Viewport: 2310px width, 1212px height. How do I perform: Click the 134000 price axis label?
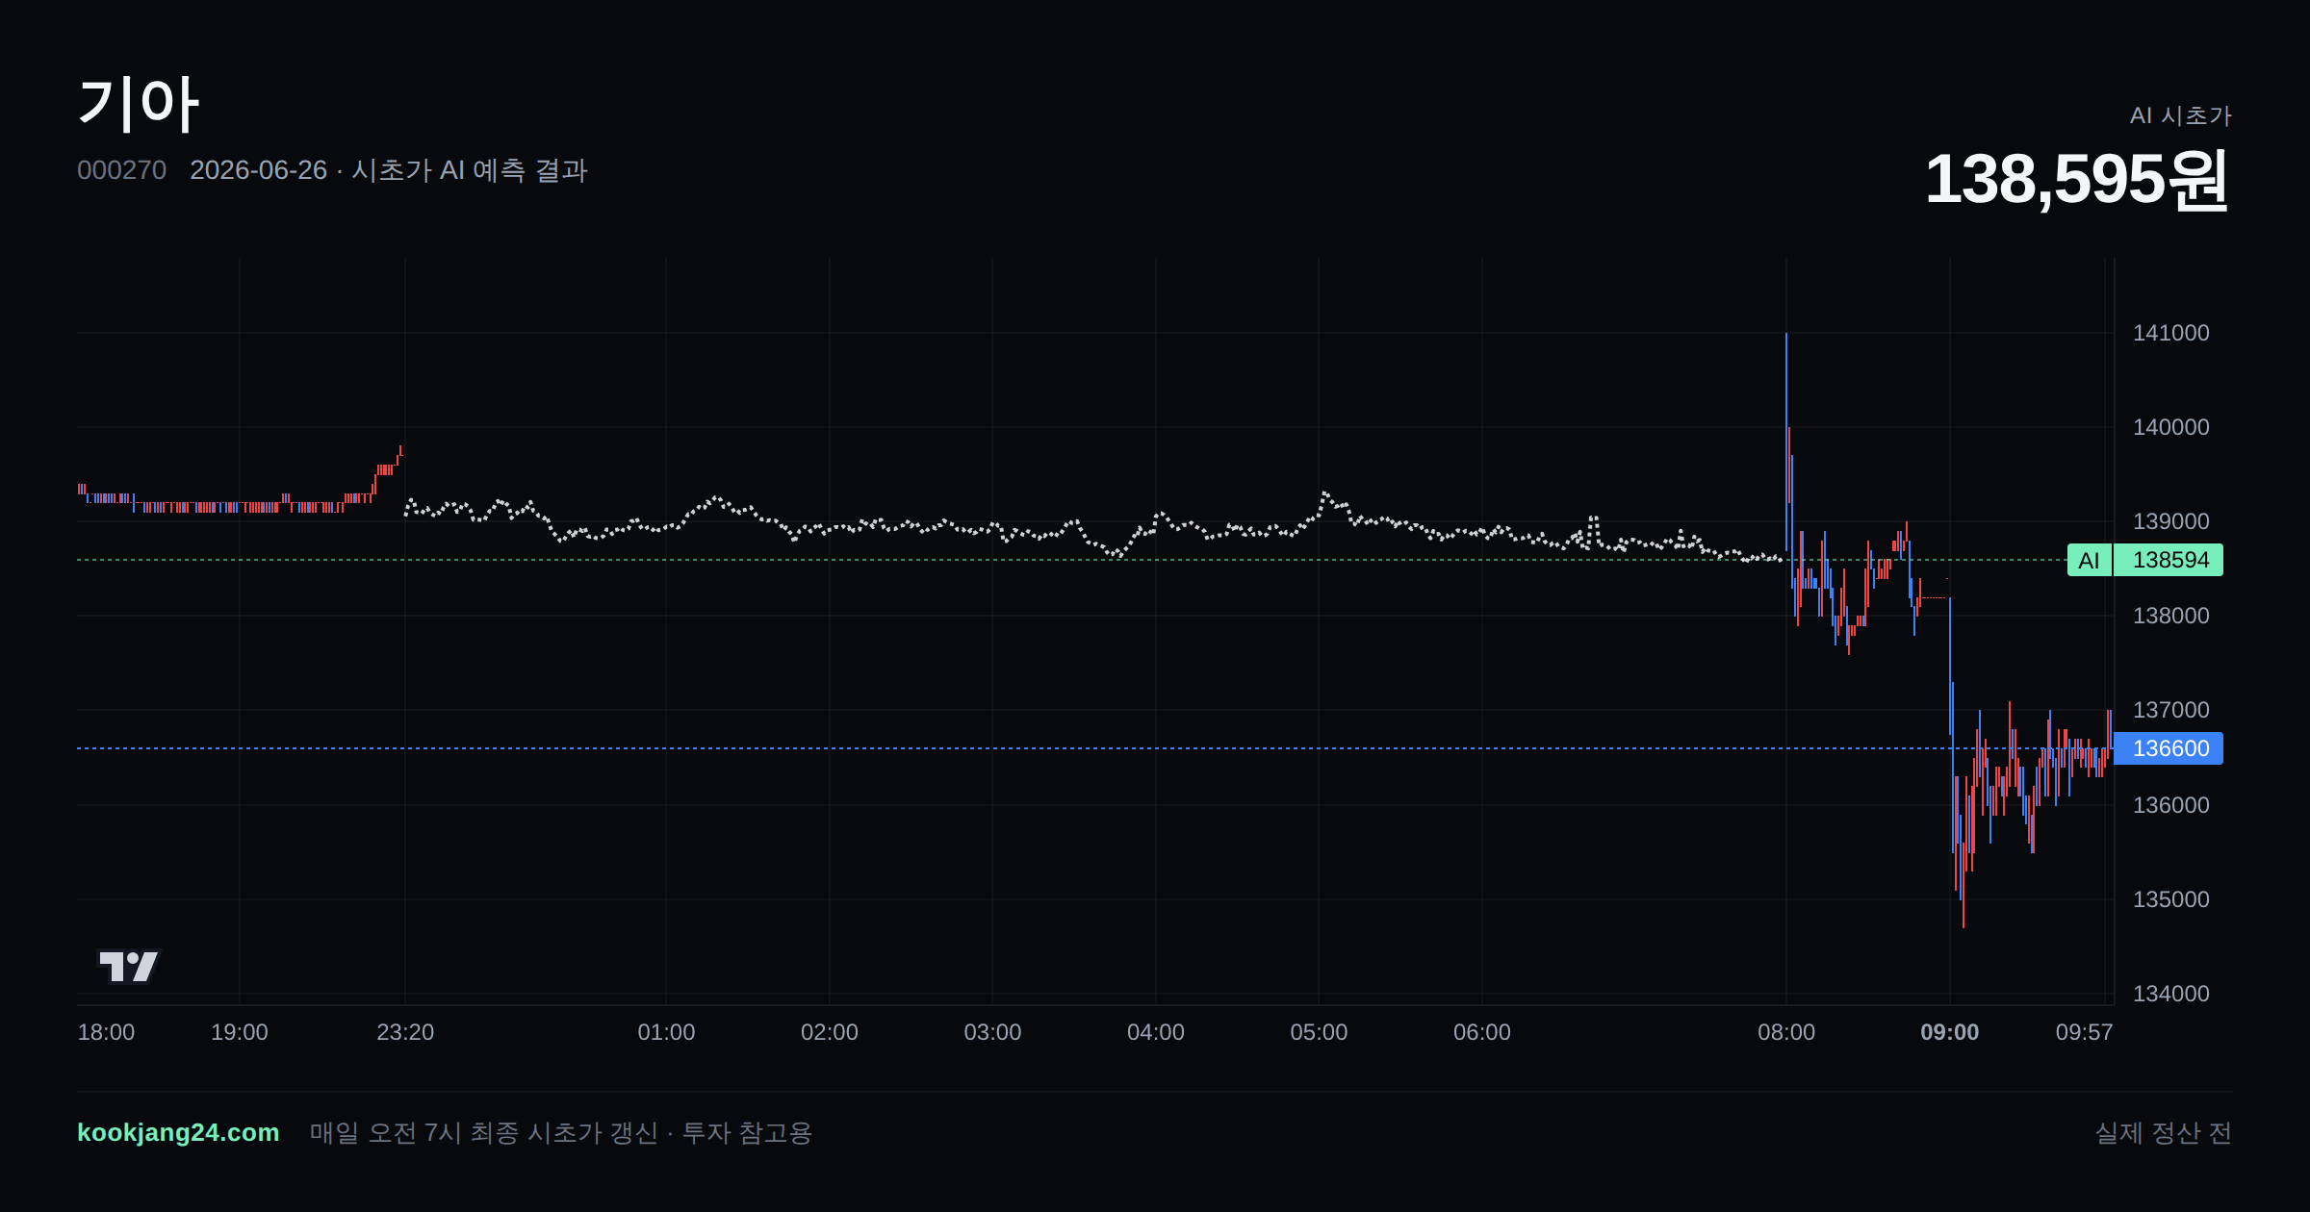tap(2171, 994)
